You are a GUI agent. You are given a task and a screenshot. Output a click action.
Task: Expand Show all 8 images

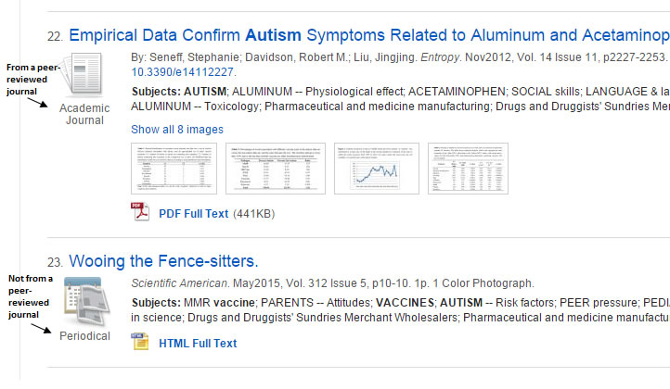point(177,130)
